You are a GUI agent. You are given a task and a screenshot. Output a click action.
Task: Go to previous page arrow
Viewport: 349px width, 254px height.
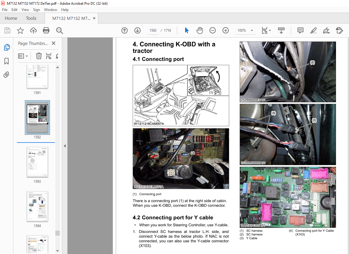125,30
